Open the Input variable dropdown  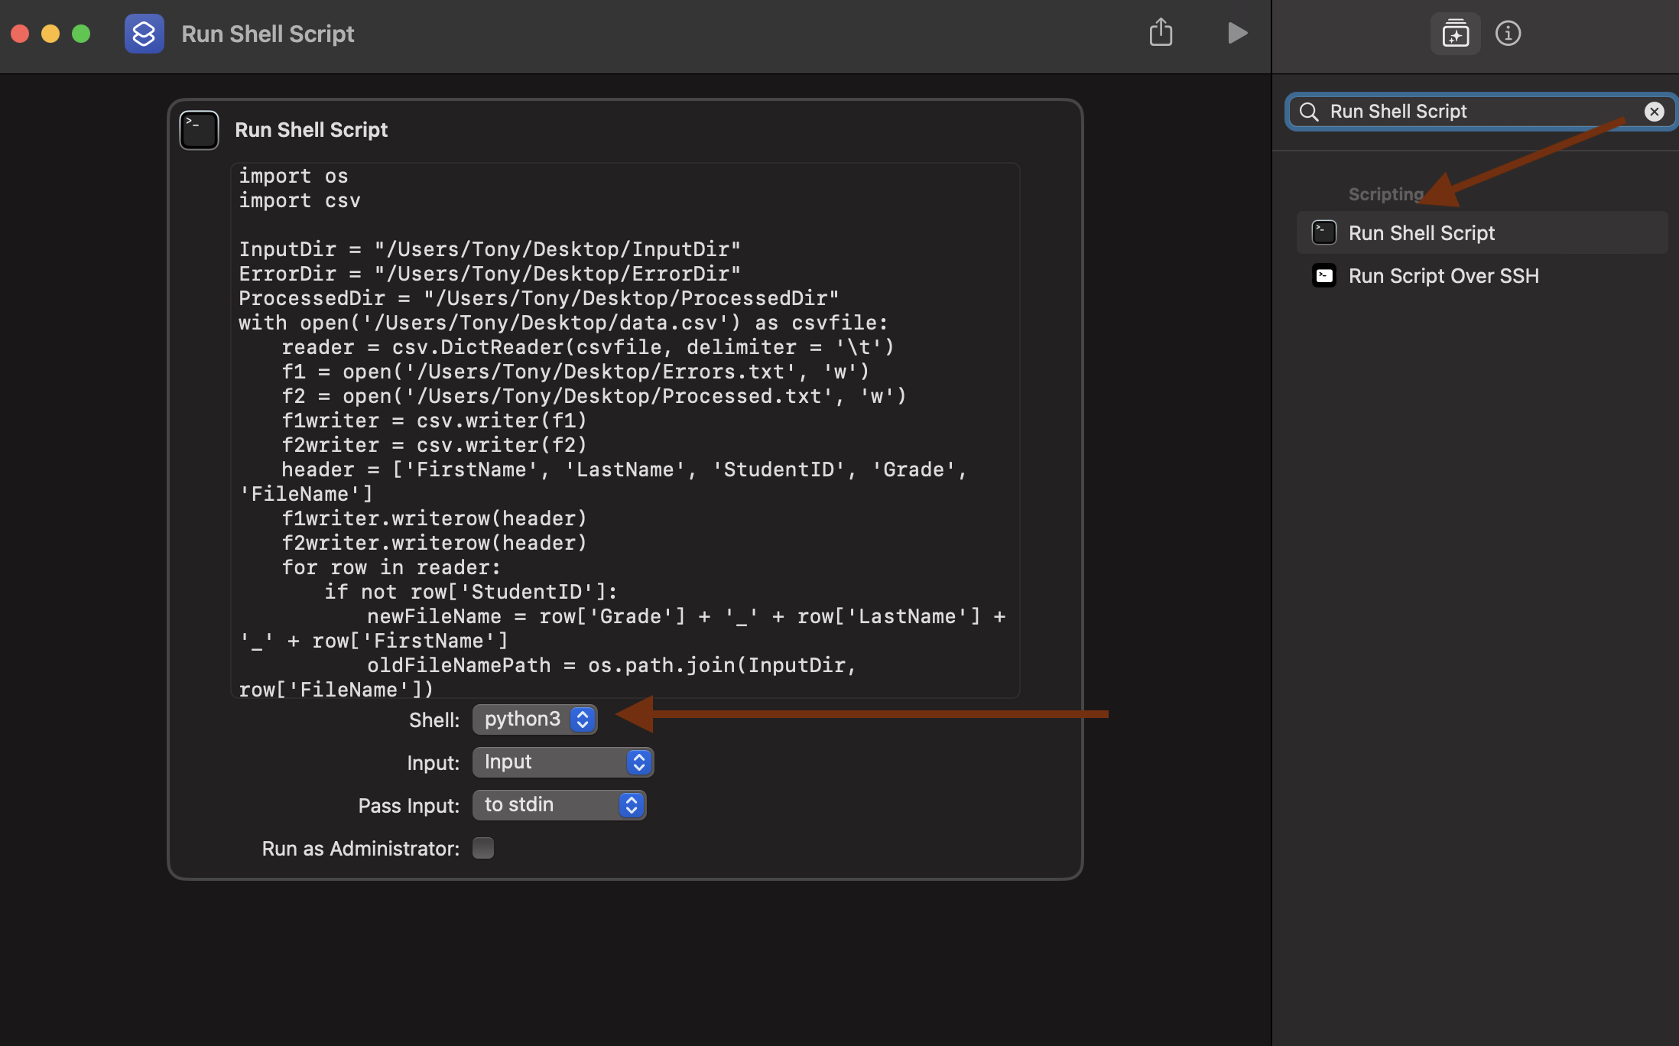[x=563, y=762]
